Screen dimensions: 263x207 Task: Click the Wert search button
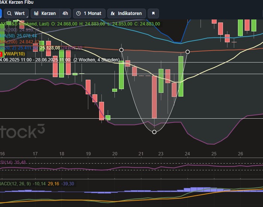pyautogui.click(x=16, y=13)
